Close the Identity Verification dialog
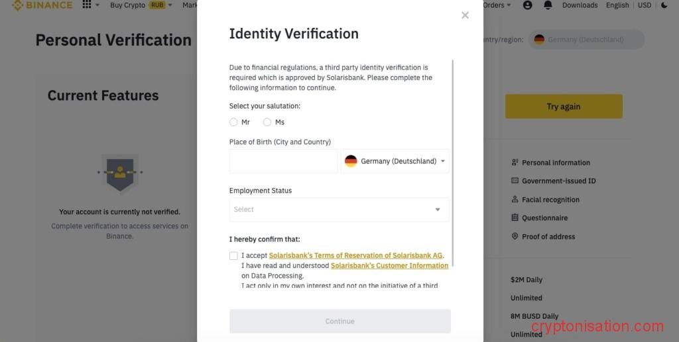 click(x=465, y=15)
